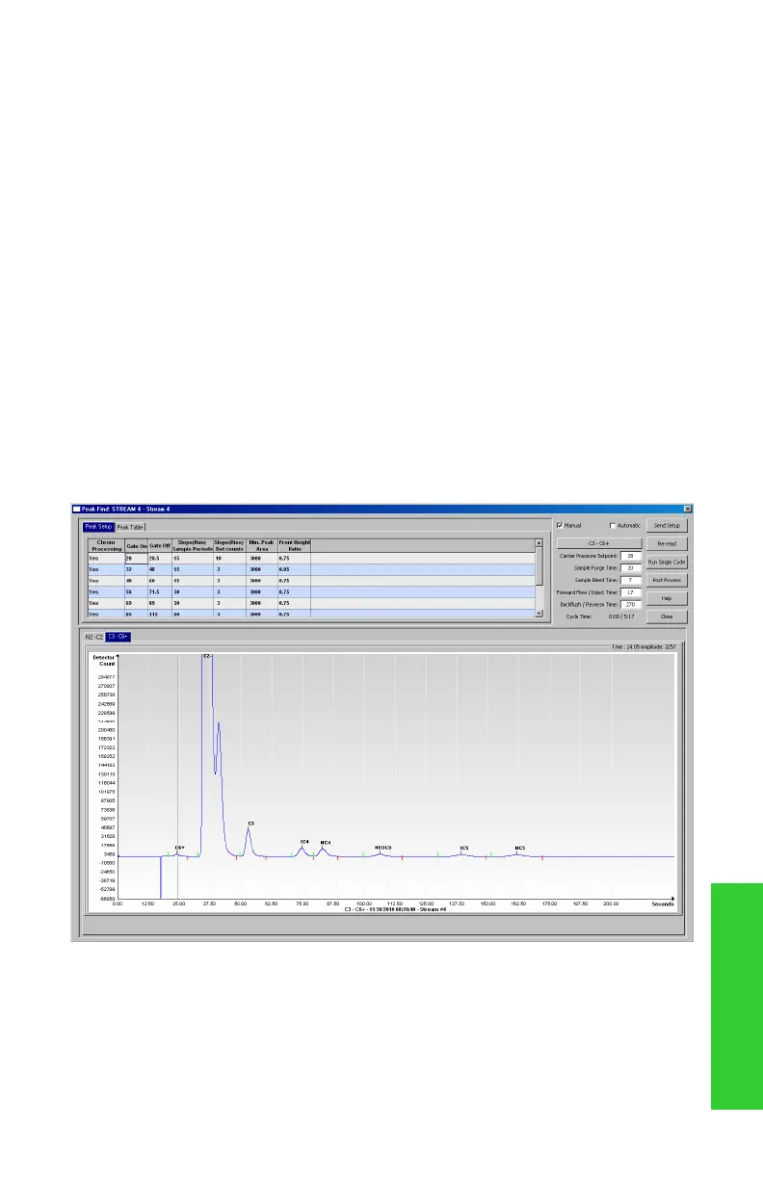Screen dimensions: 763x1179
Task: Select Gate On cell value 20
Action: pos(136,558)
